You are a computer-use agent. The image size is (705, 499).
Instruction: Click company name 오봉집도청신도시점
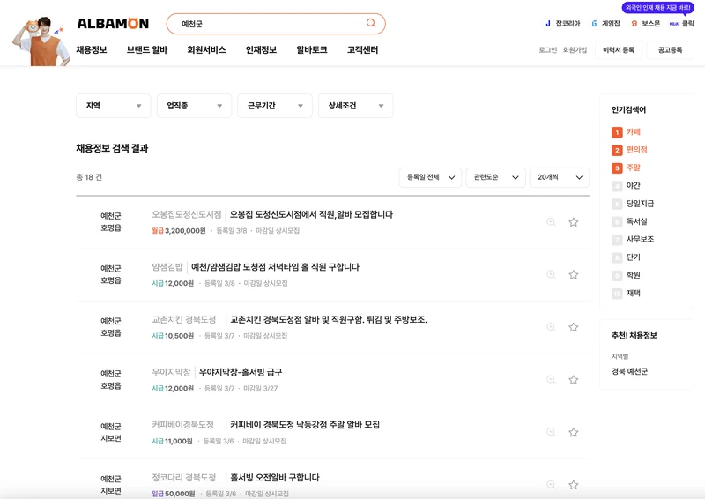pos(187,214)
